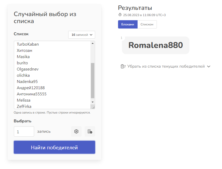Click the Masika entry
This screenshot has height=169, width=222.
(23, 57)
